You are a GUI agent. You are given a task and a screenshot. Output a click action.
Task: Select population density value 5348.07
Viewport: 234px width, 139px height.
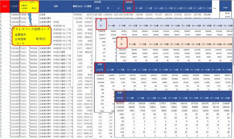[88, 22]
